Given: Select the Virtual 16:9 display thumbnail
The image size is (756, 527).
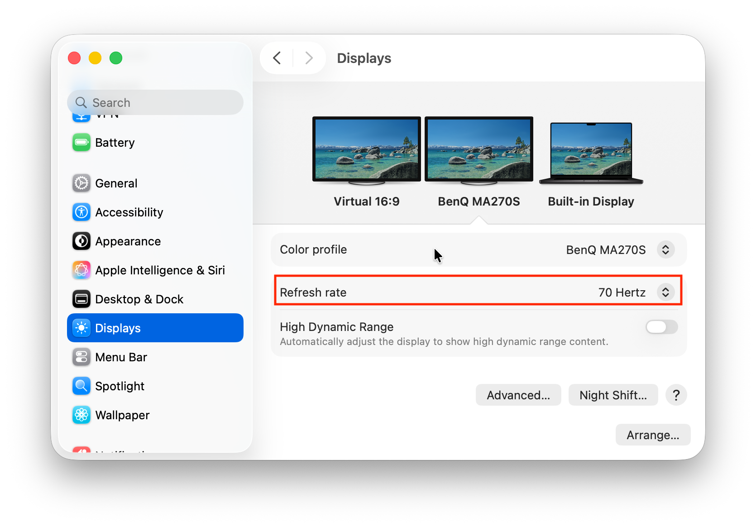Looking at the screenshot, I should tap(367, 151).
